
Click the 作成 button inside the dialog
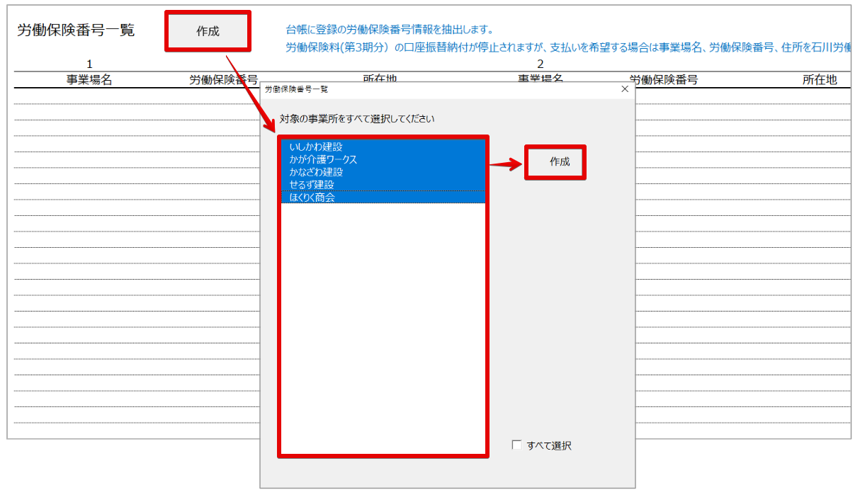click(555, 162)
